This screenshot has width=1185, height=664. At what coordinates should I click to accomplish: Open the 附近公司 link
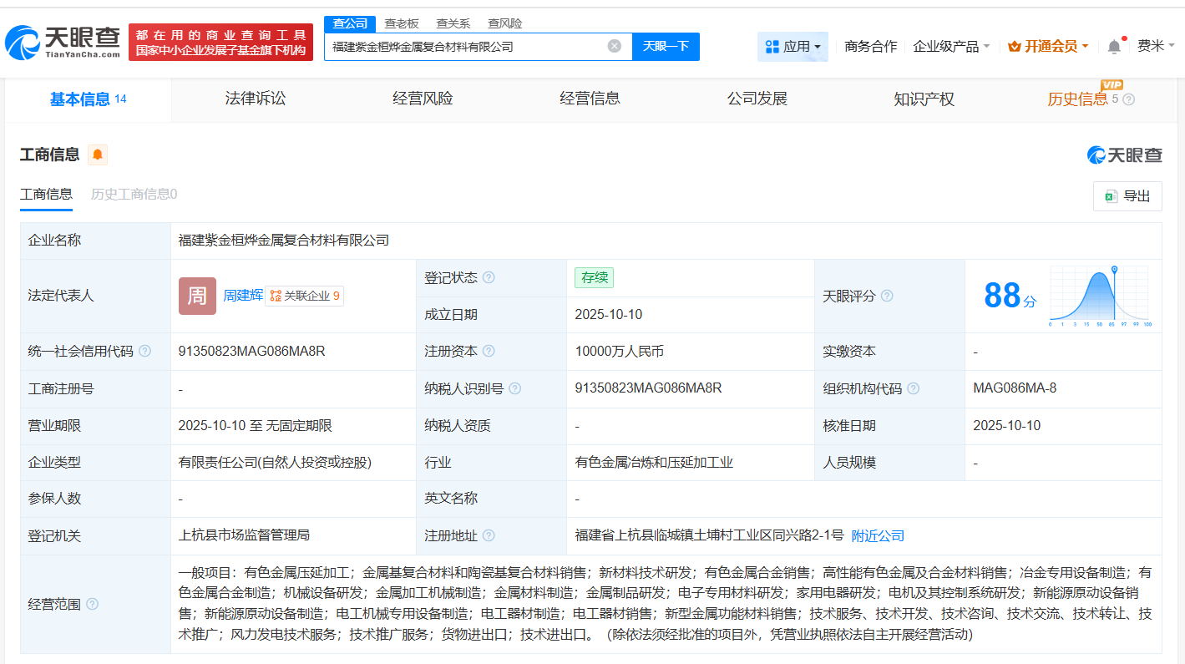877,535
